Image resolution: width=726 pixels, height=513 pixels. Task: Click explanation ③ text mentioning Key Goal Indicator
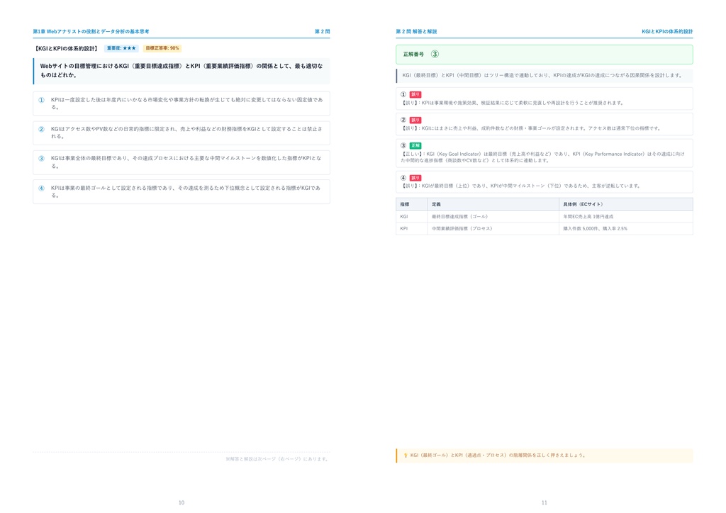coord(542,157)
